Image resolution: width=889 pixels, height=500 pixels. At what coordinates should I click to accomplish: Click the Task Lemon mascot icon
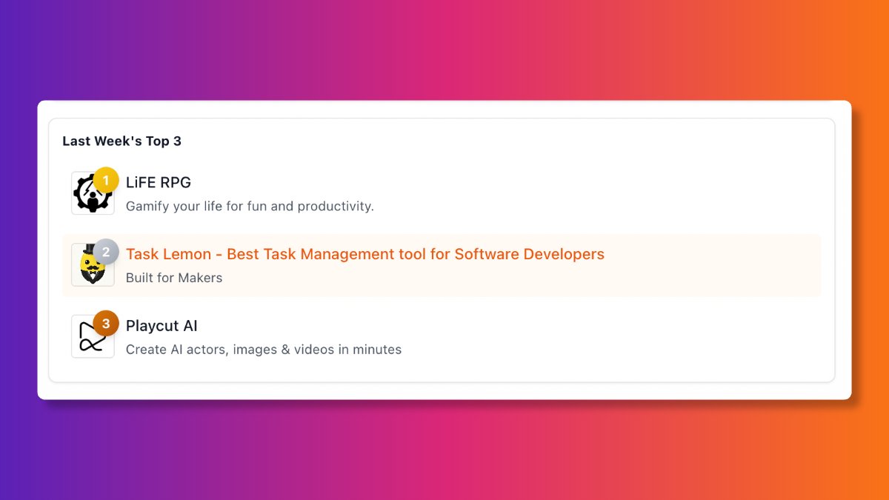tap(93, 264)
